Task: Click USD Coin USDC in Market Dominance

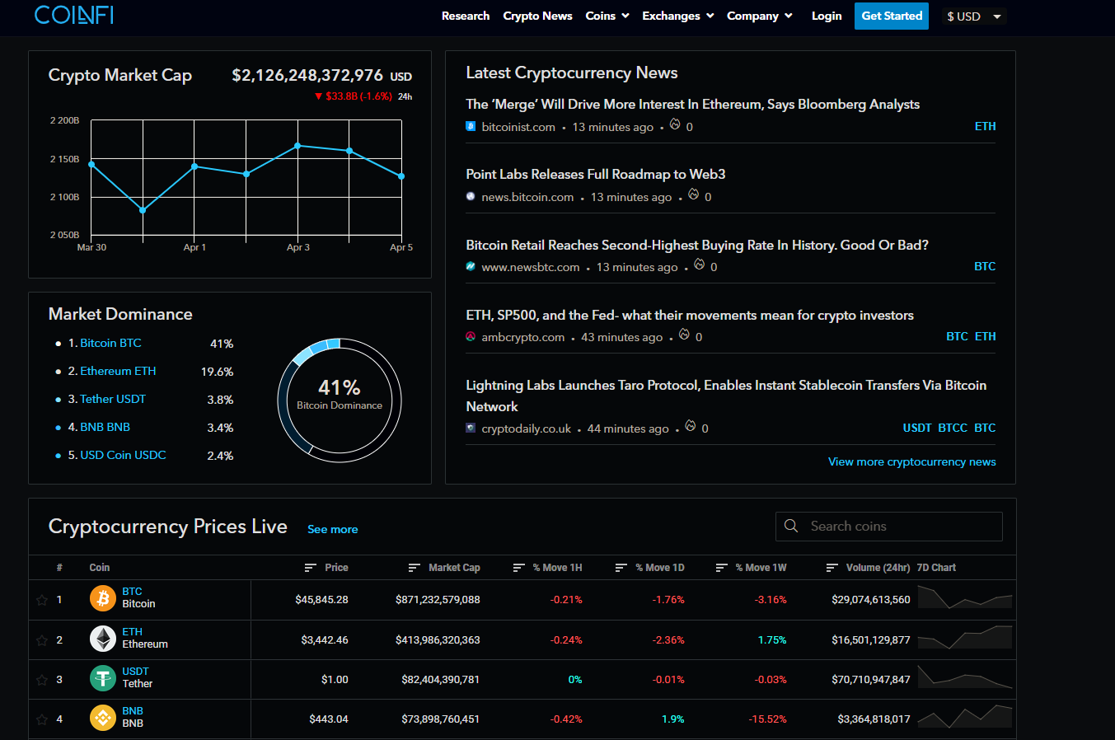Action: [123, 455]
